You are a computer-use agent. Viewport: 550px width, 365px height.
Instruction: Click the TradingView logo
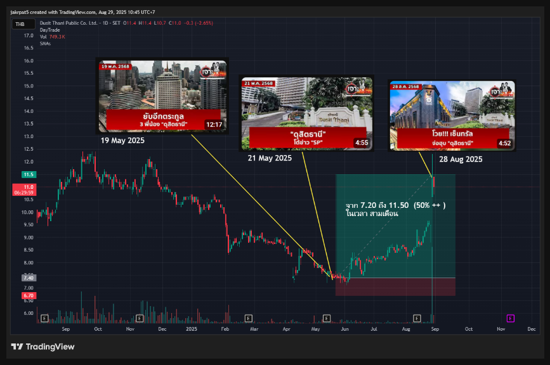pyautogui.click(x=43, y=347)
